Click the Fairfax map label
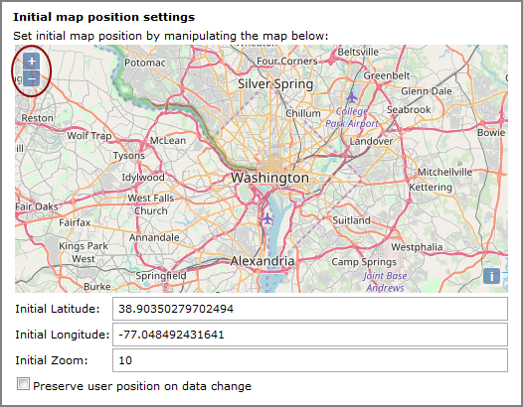 (x=75, y=222)
